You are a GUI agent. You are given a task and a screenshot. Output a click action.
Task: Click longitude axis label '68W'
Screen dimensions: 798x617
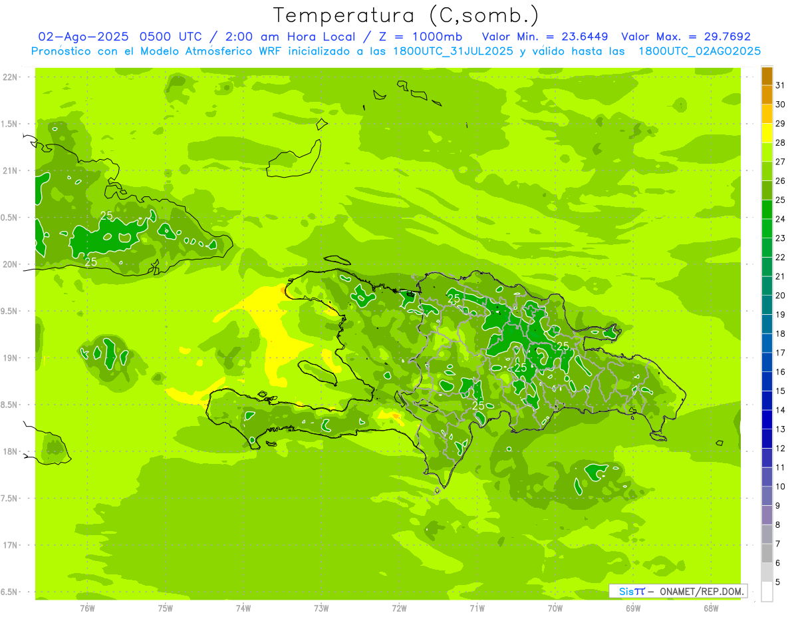coord(711,608)
